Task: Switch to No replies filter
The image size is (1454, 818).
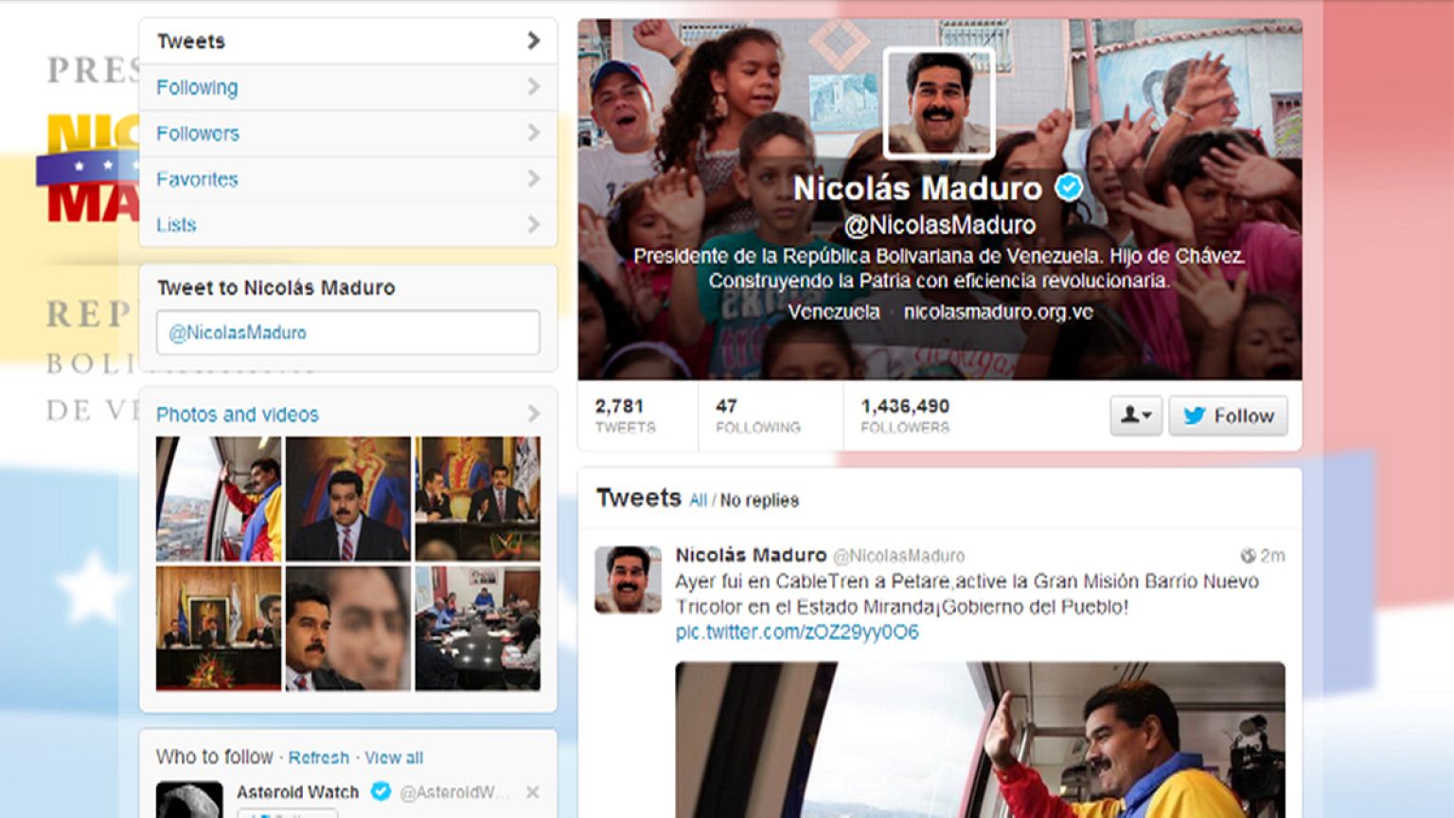Action: pos(759,500)
